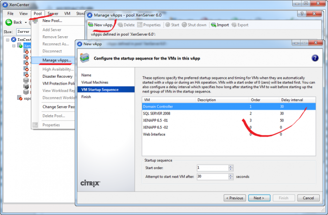Open vApp Properties from the toolbar
Image resolution: width=328 pixels, height=215 pixels.
click(x=149, y=25)
